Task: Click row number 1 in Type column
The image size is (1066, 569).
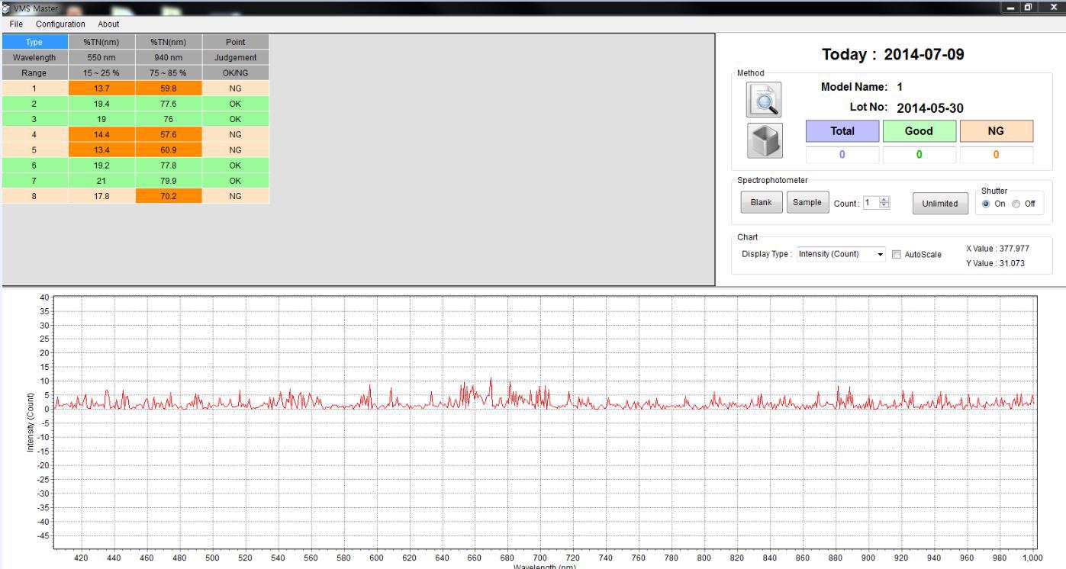Action: 34,88
